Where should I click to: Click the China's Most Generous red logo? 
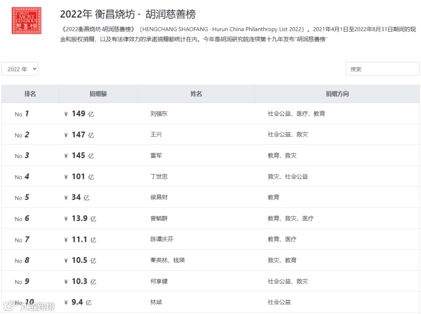coord(27,20)
